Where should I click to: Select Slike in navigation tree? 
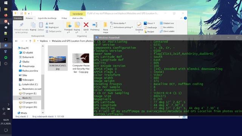23,75
